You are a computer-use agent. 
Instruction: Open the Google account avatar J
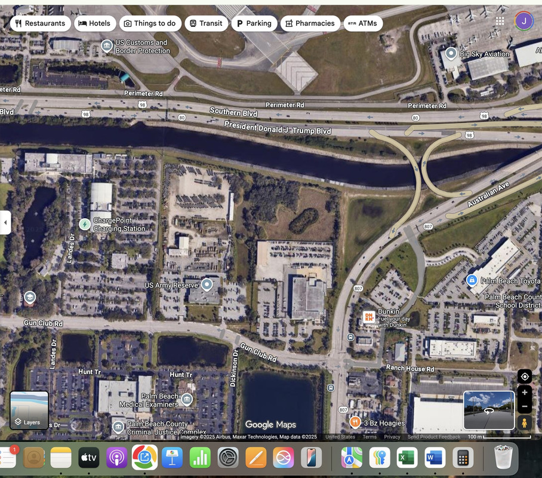(524, 21)
